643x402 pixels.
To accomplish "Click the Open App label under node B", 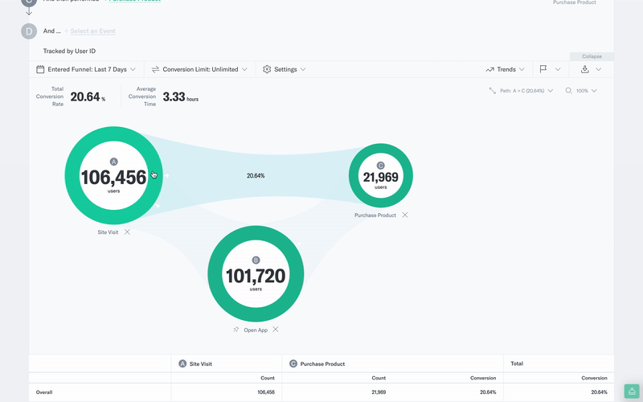I will coord(256,330).
